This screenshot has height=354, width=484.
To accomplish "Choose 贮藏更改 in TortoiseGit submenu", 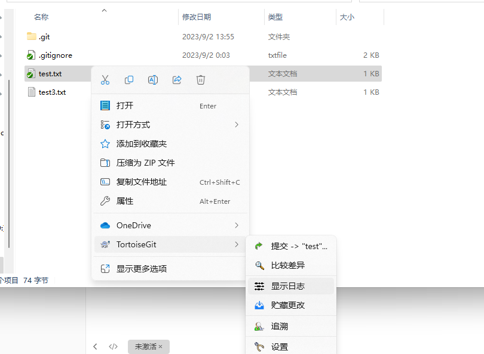I will point(291,305).
